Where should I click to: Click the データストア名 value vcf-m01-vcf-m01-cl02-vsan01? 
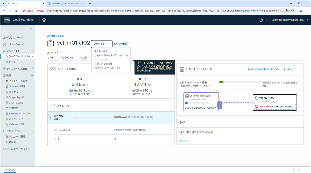click(129, 130)
